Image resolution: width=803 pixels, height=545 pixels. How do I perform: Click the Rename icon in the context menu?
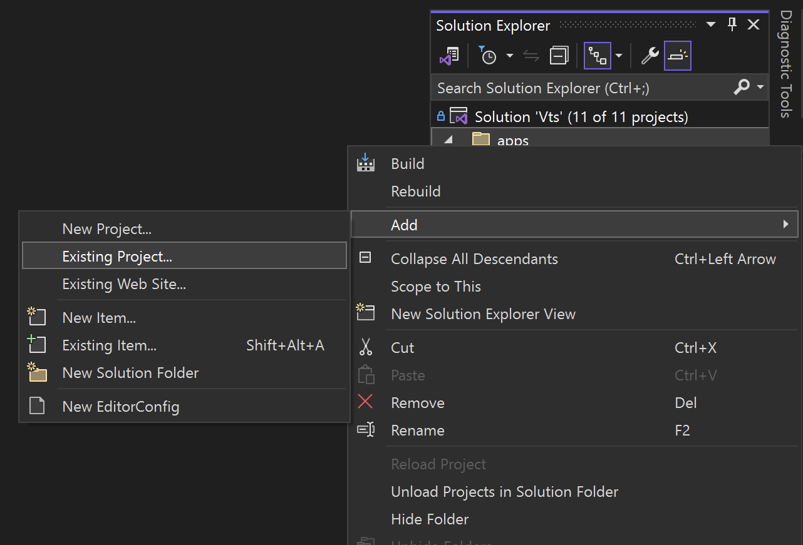pos(366,430)
